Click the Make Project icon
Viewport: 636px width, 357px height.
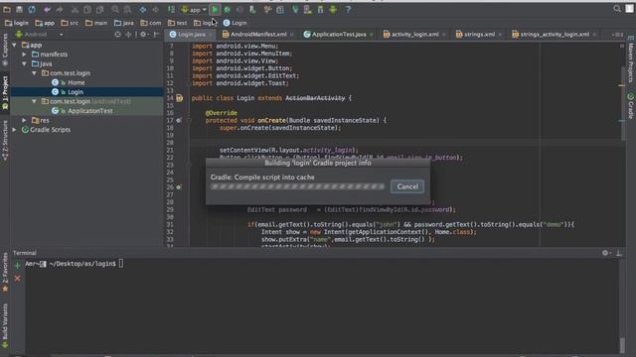171,9
